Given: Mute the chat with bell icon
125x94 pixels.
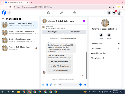Looking at the screenshot, I should pos(101,35).
